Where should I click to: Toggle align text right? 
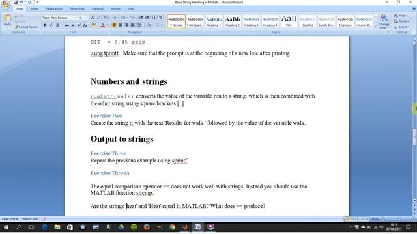coord(126,25)
